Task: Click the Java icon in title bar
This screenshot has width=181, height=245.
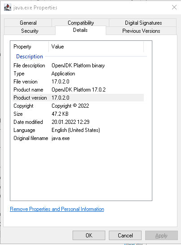Action: 8,7
